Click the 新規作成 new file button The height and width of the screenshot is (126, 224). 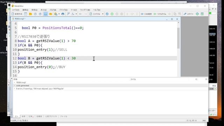[x=17, y=14]
